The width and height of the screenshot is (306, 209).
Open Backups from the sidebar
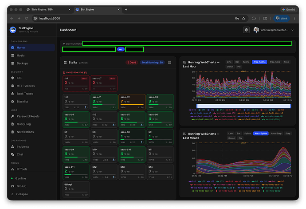click(22, 63)
